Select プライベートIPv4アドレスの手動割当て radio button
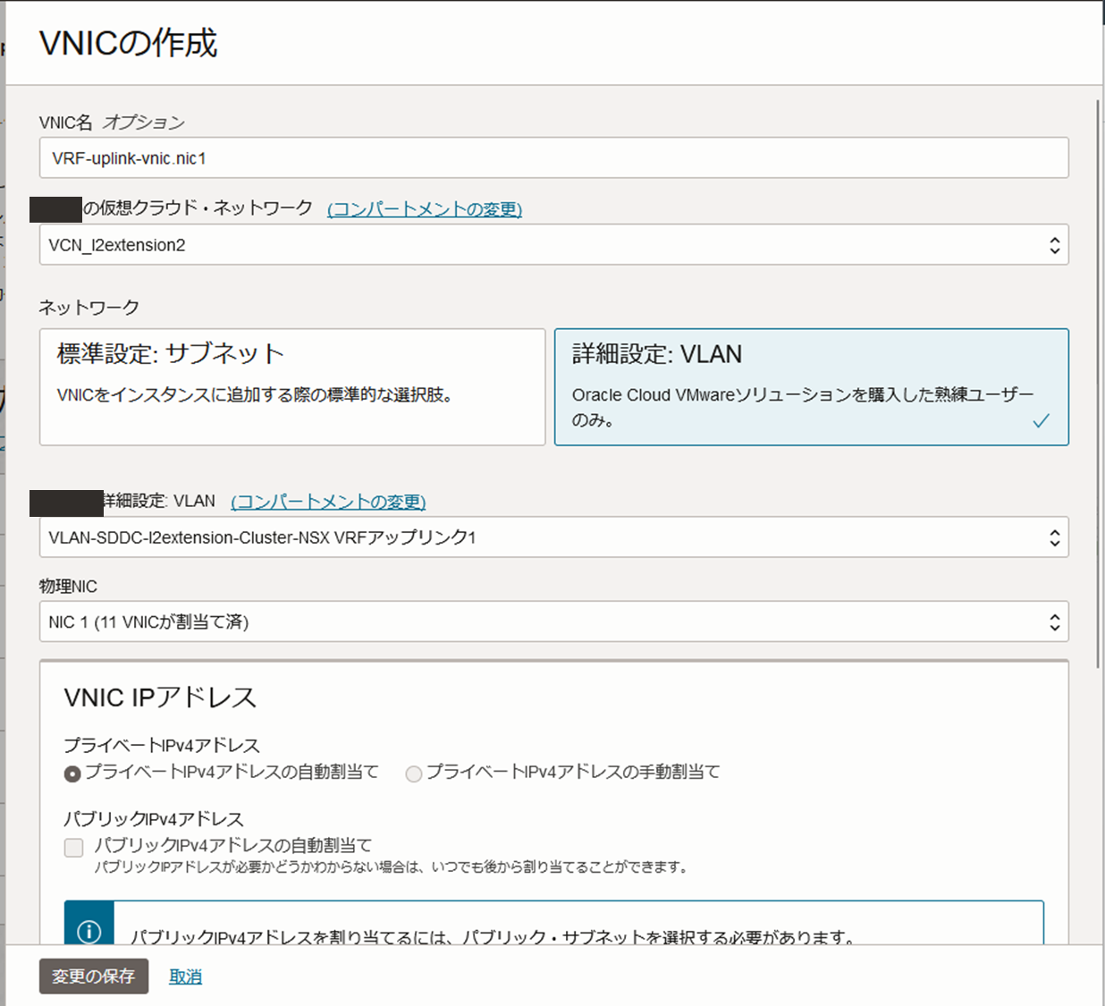Screen dimensions: 1105x1006 click(x=413, y=774)
